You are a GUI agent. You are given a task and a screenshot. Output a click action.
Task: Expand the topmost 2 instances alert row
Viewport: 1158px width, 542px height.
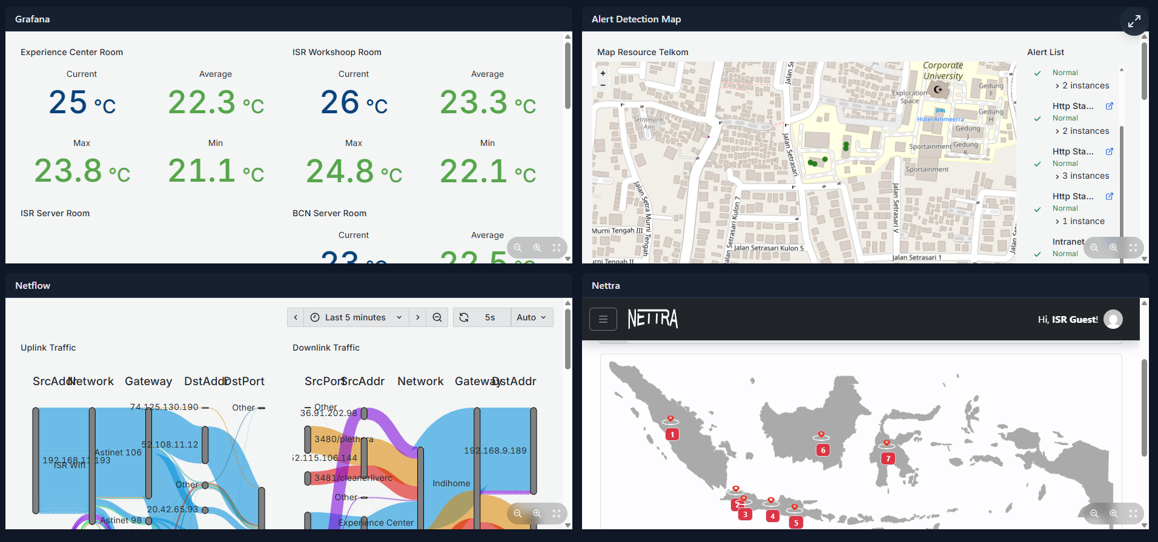1082,86
